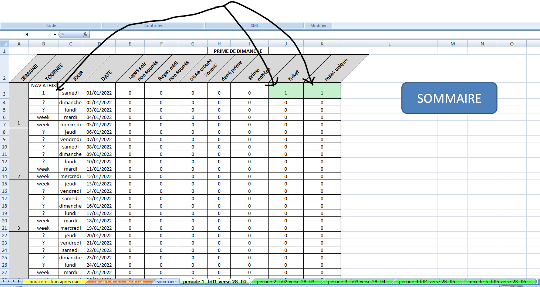Click the 'PRIME DE DIMANCHE' header cell
Image resolution: width=540 pixels, height=287 pixels.
pyautogui.click(x=238, y=51)
